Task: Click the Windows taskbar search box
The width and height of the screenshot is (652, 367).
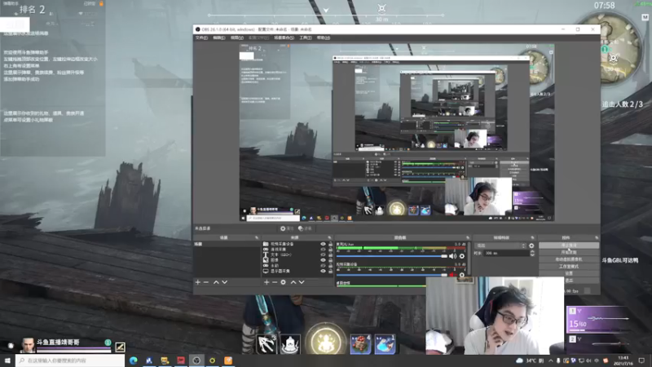Action: point(70,360)
